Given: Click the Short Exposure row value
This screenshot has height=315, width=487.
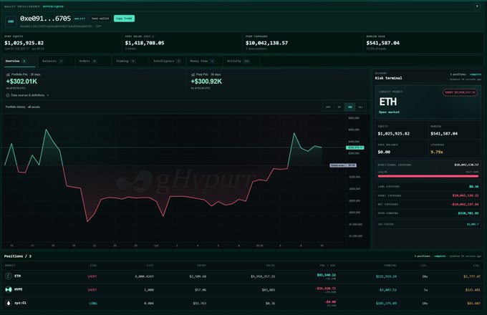Looking at the screenshot, I should (x=466, y=195).
